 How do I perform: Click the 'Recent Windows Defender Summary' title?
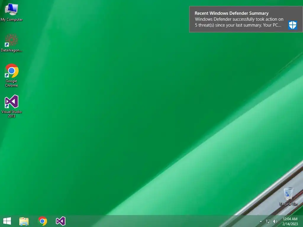click(x=231, y=13)
